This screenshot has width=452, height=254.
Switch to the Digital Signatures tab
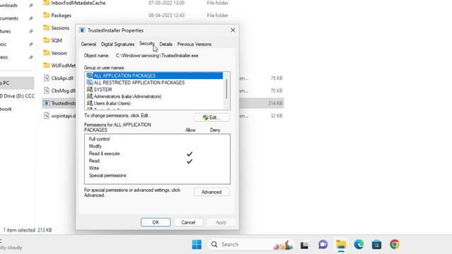click(118, 44)
